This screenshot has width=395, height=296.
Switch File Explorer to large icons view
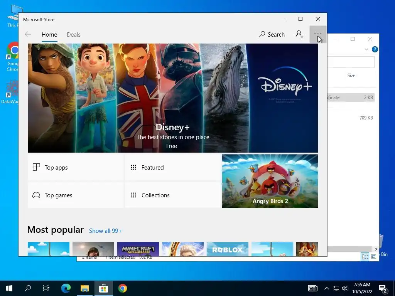tap(373, 257)
